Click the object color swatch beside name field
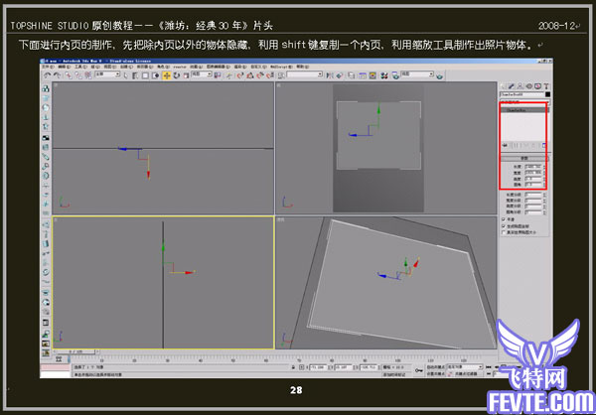Screen dimensions: 596x415 pos(548,94)
